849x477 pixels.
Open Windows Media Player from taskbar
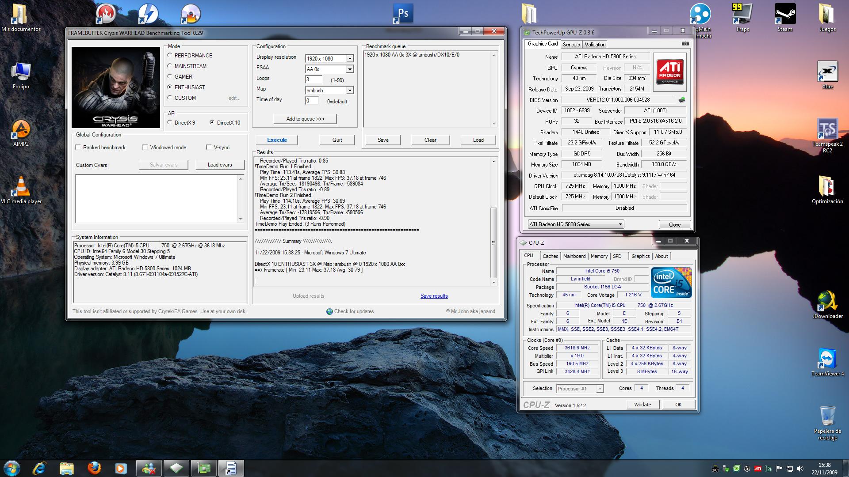coord(121,468)
